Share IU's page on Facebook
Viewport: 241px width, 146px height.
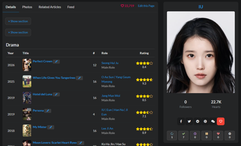point(181,121)
